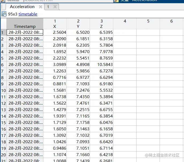Click Y value 7.1093
The width and height of the screenshot is (184, 162).
click(x=83, y=84)
